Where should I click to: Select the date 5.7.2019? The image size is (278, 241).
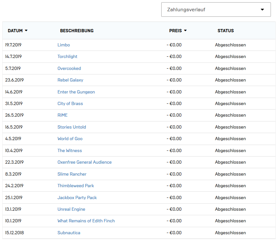13,69
